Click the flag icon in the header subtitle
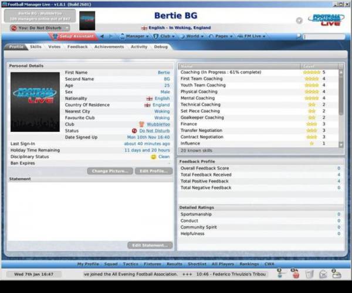 (x=144, y=28)
